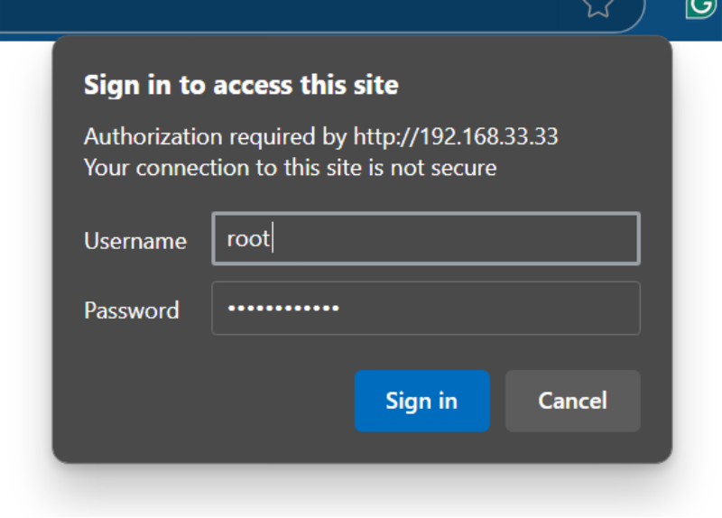Screen dimensions: 722x518
Task: Focus the Password input field
Action: pyautogui.click(x=426, y=308)
